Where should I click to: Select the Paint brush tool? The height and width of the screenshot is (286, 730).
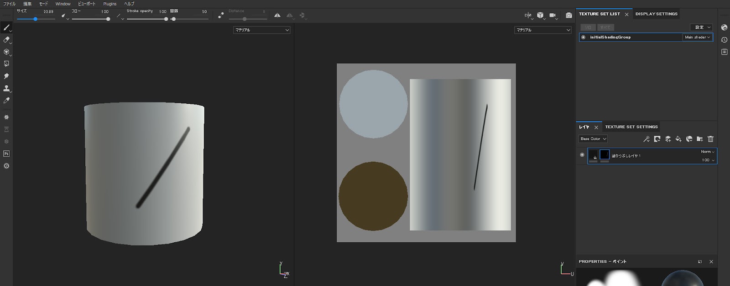tap(6, 28)
